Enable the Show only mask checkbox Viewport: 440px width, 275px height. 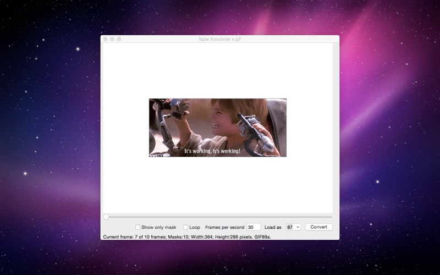pos(138,227)
